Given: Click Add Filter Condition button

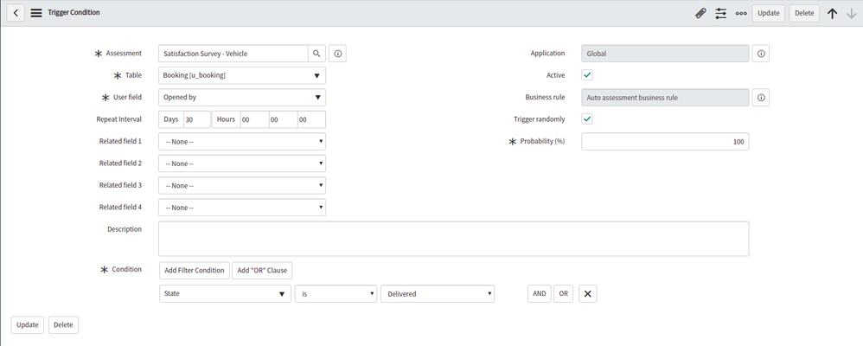Looking at the screenshot, I should tap(195, 271).
